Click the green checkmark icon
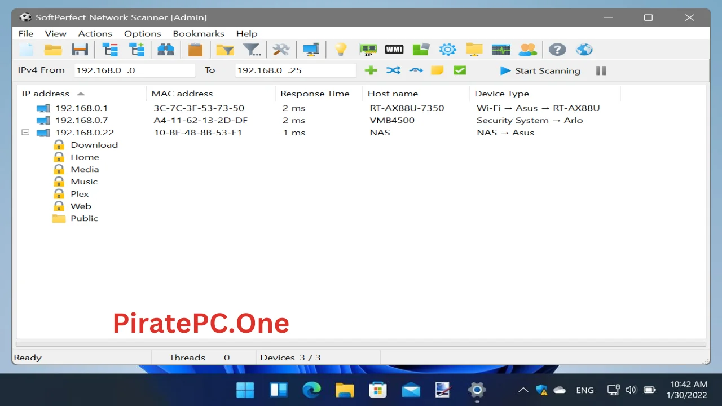The height and width of the screenshot is (406, 722). tap(460, 70)
